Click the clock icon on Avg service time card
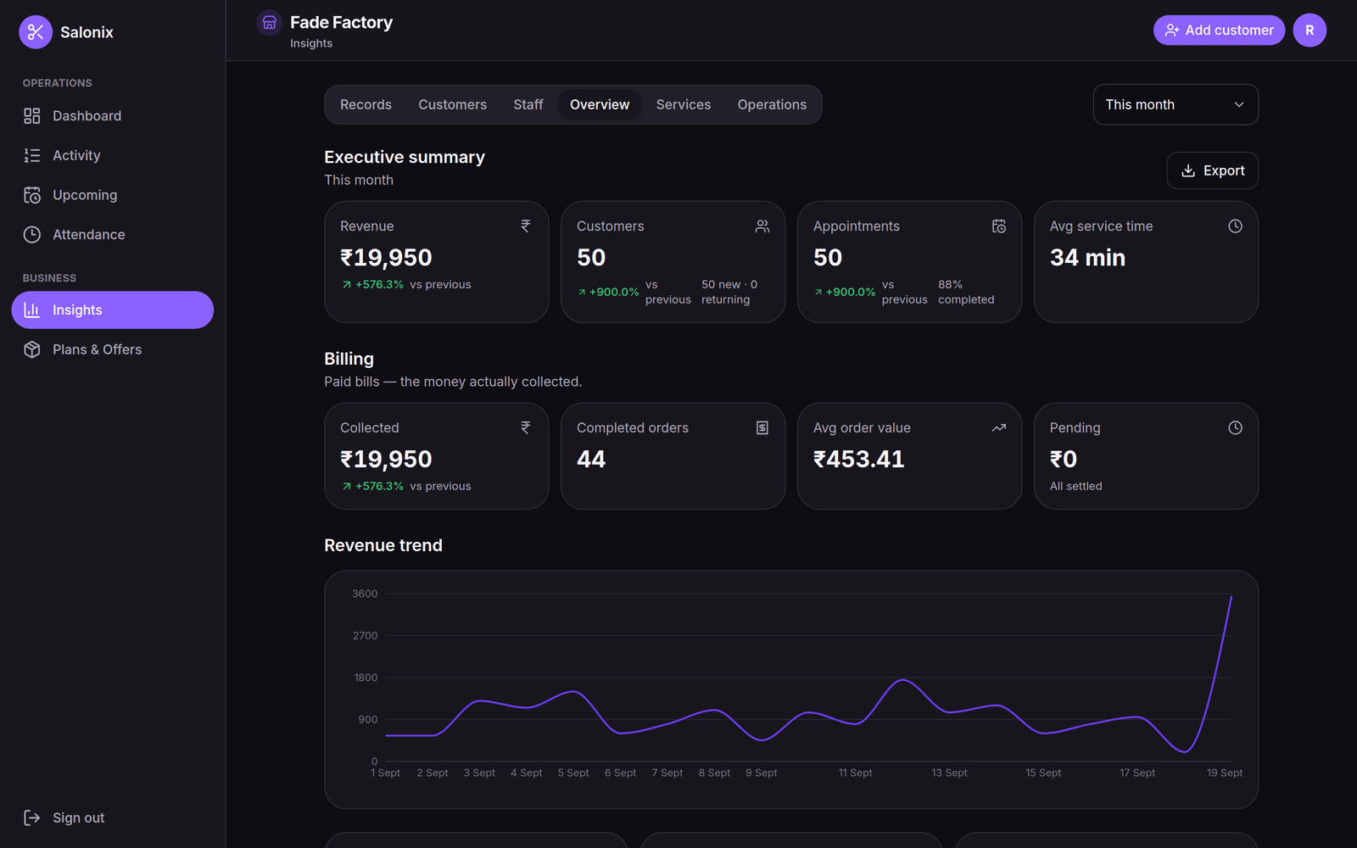 pyautogui.click(x=1236, y=226)
